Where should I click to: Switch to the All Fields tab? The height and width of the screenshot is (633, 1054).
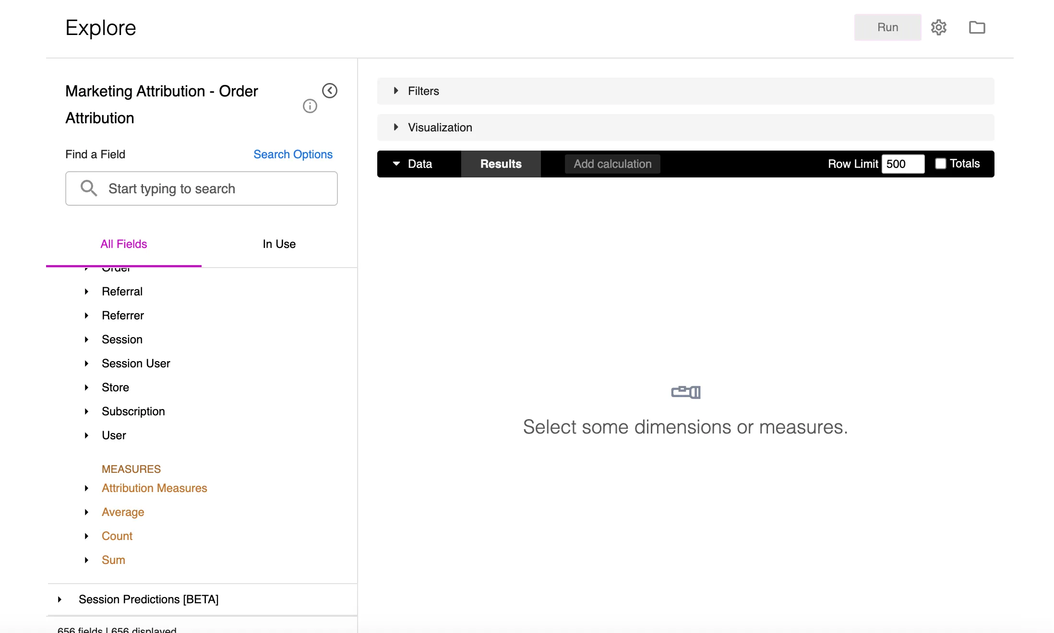124,244
